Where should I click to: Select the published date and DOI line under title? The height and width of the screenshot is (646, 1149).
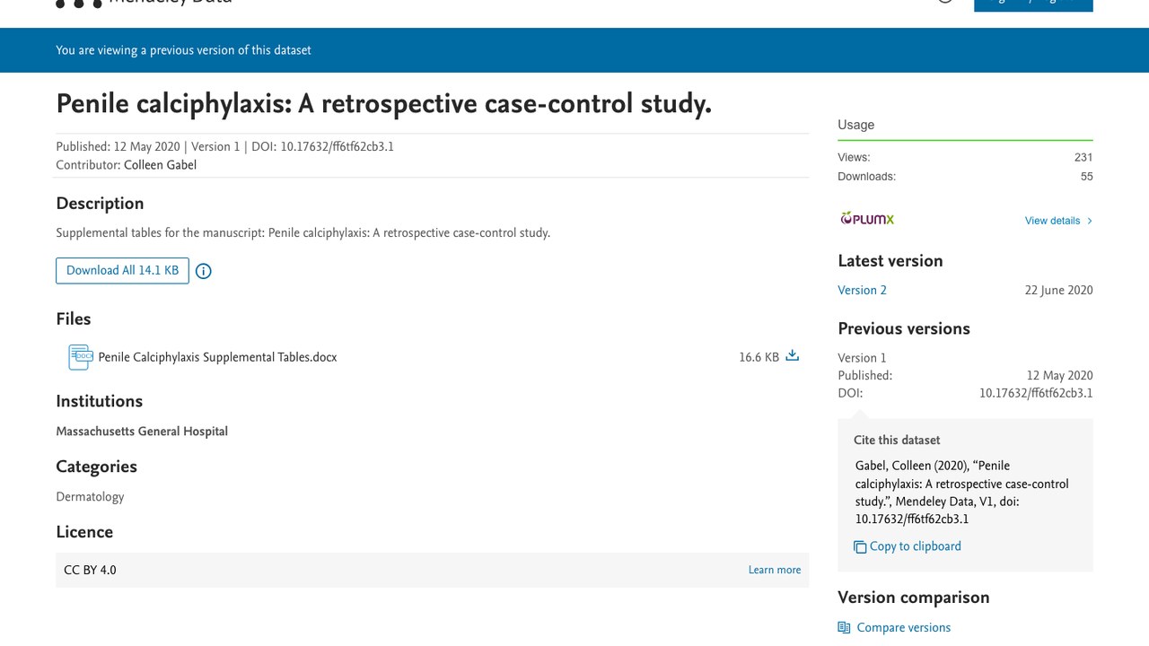pyautogui.click(x=224, y=147)
